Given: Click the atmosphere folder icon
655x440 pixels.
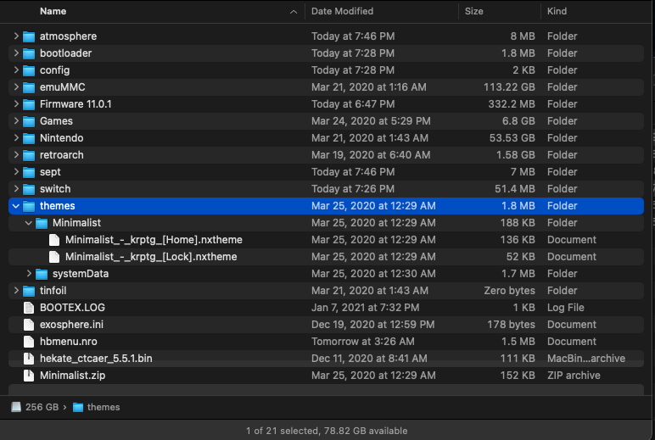Looking at the screenshot, I should point(28,36).
